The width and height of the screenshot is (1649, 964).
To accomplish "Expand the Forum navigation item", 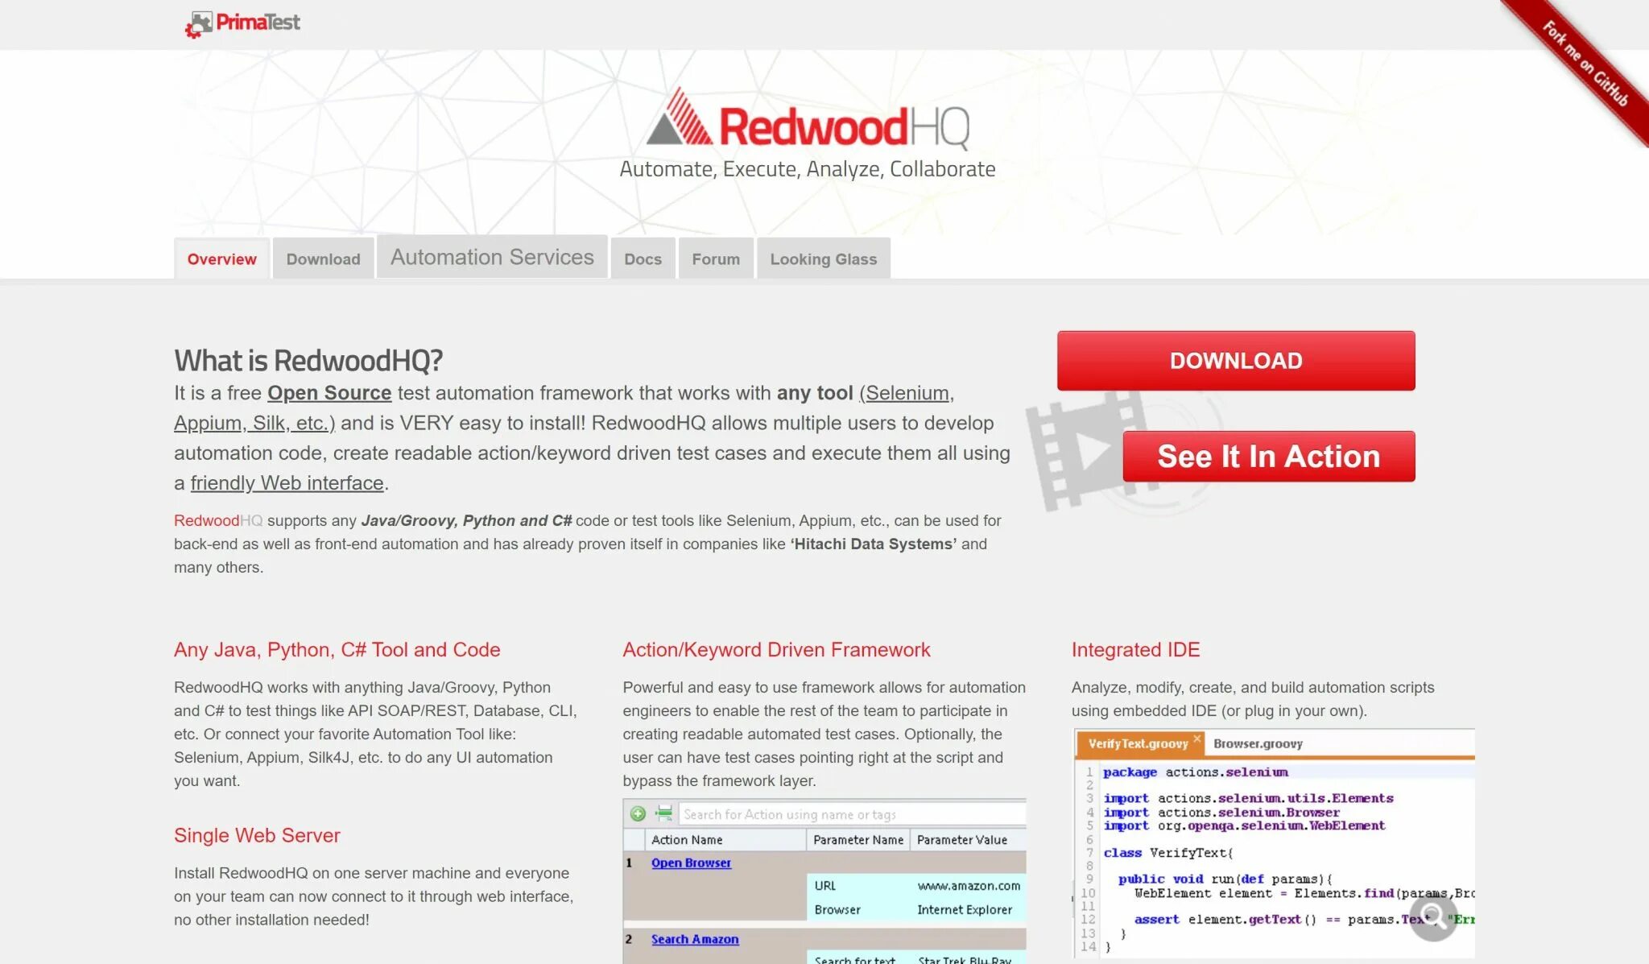I will coord(716,259).
